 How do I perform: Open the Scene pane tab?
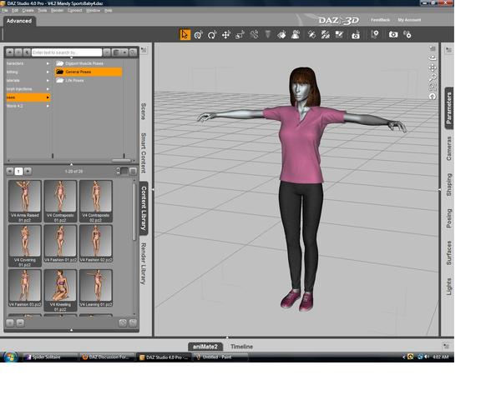(143, 112)
